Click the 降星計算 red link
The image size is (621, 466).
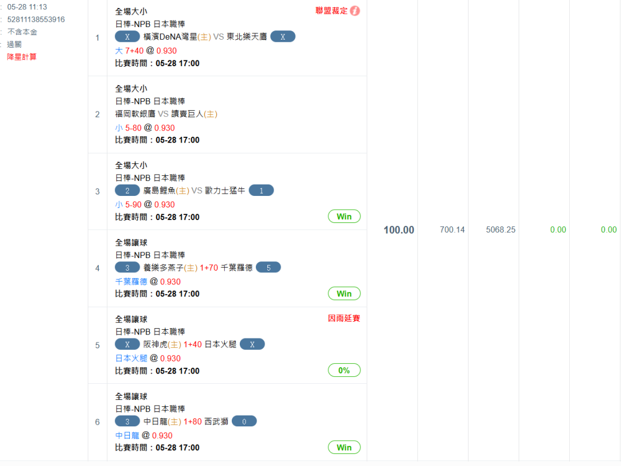22,57
